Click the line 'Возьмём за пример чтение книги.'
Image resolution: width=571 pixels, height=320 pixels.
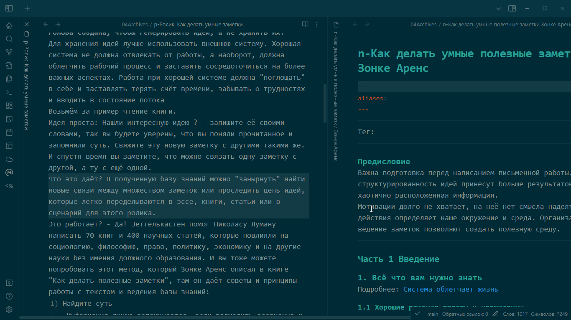[112, 112]
